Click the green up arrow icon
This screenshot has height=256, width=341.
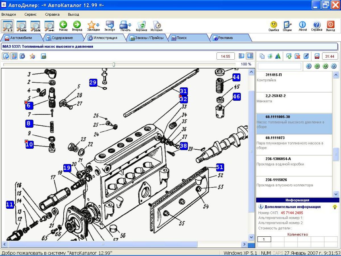pyautogui.click(x=289, y=56)
